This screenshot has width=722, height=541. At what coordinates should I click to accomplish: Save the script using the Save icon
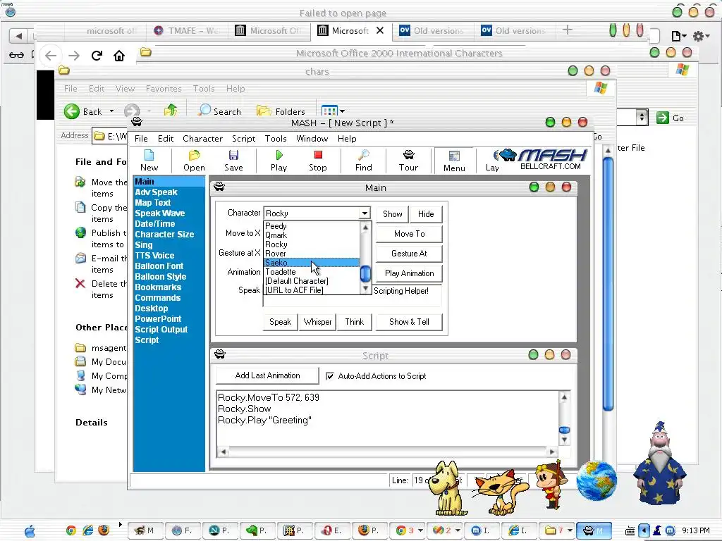point(233,161)
